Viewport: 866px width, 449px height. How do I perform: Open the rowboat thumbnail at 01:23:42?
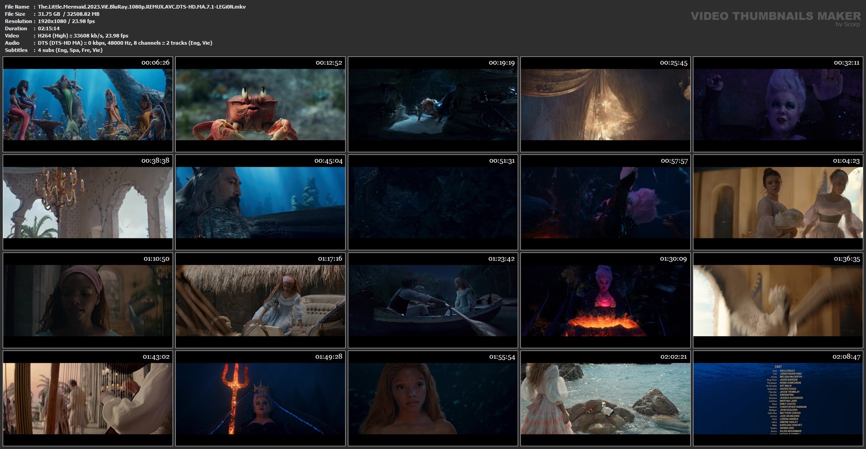[x=433, y=300]
